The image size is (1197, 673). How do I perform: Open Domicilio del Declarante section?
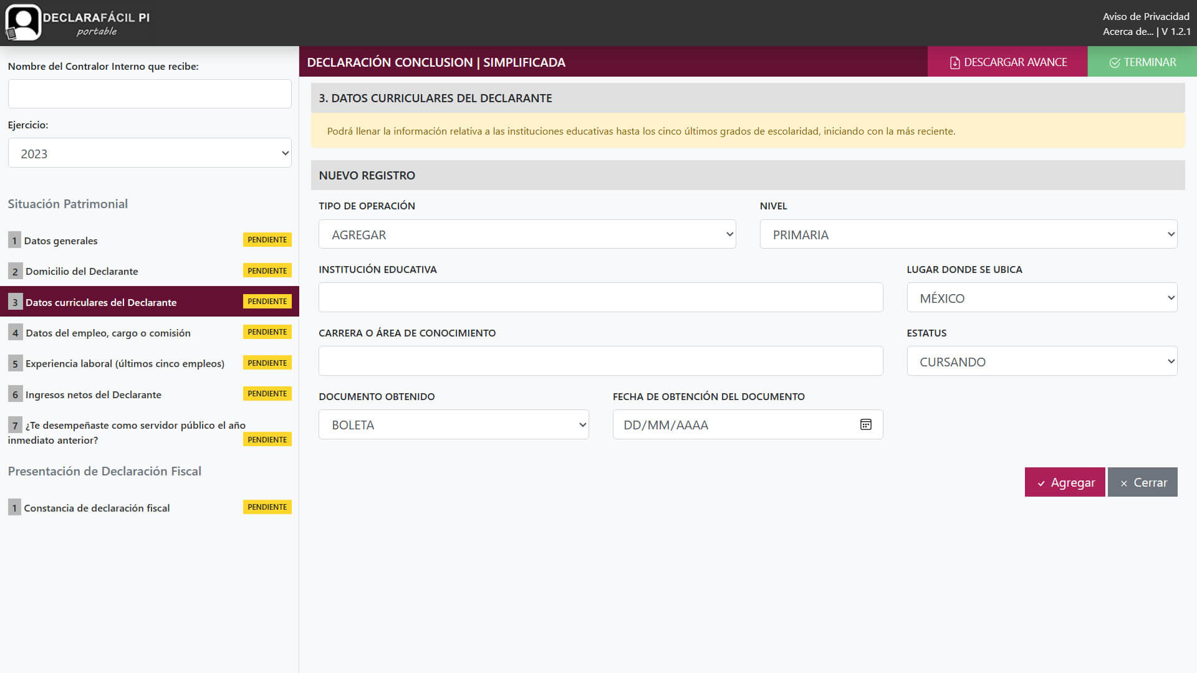pyautogui.click(x=150, y=270)
